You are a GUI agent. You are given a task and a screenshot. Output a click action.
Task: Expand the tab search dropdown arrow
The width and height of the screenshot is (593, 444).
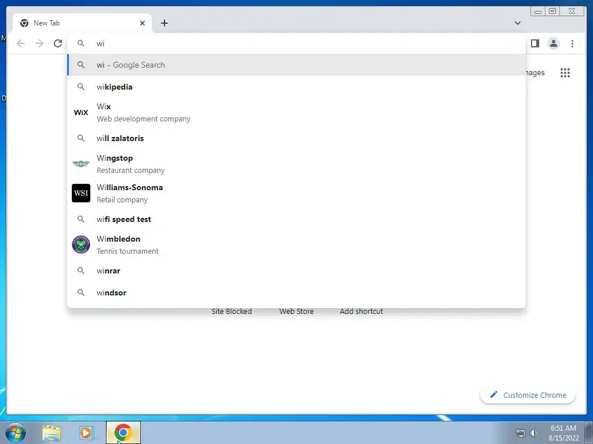click(x=517, y=23)
